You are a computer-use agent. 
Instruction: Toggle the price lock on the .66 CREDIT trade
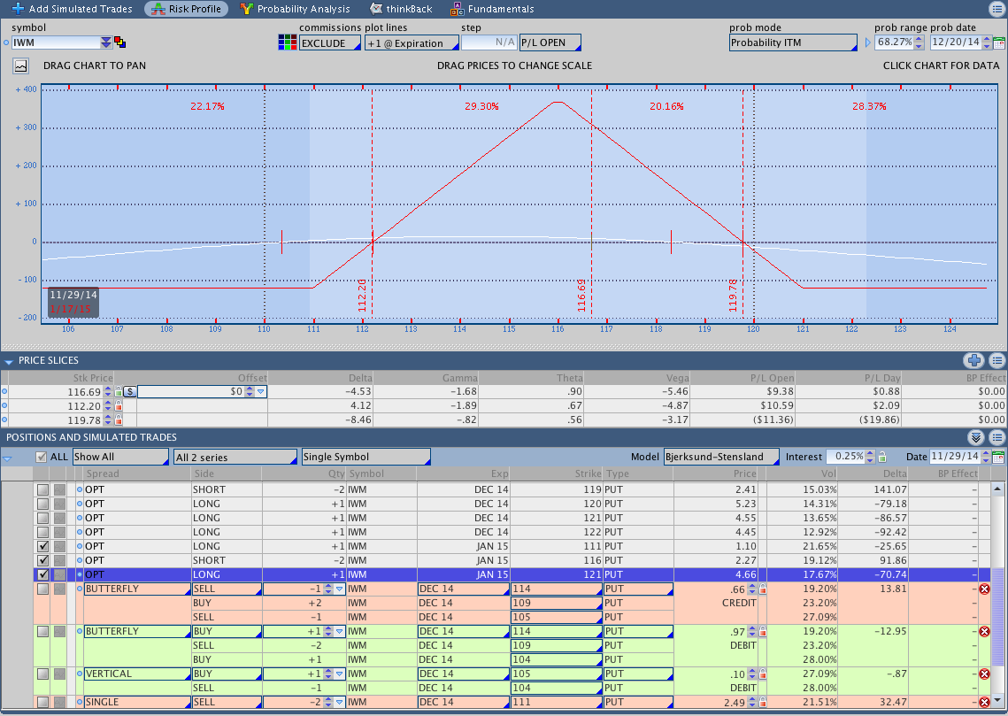(x=763, y=589)
